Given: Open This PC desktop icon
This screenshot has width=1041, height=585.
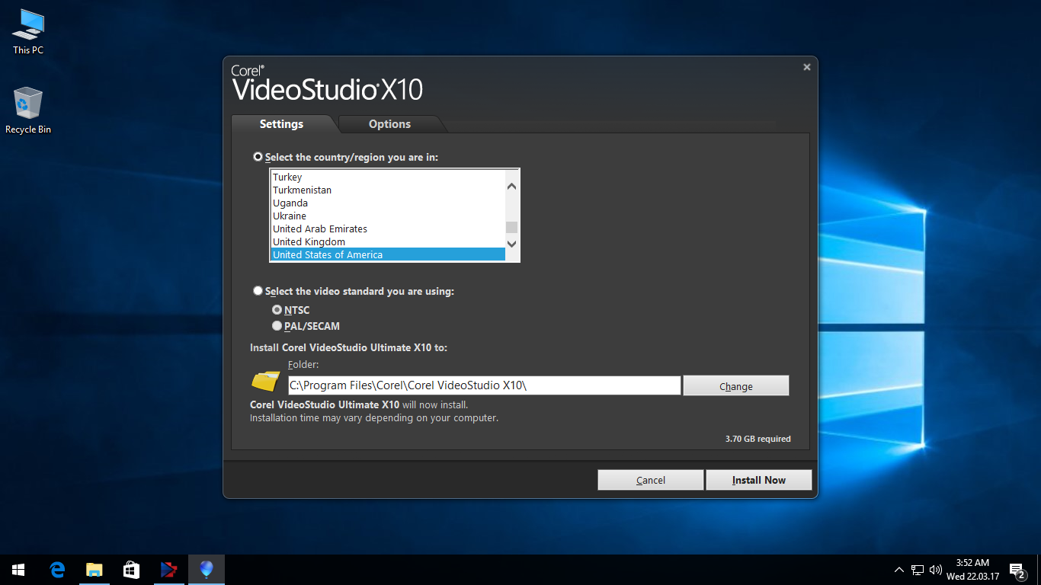Looking at the screenshot, I should 28,31.
